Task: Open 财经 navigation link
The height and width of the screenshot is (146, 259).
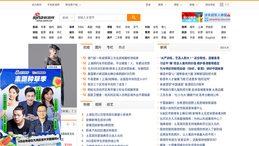Action: coord(35,32)
